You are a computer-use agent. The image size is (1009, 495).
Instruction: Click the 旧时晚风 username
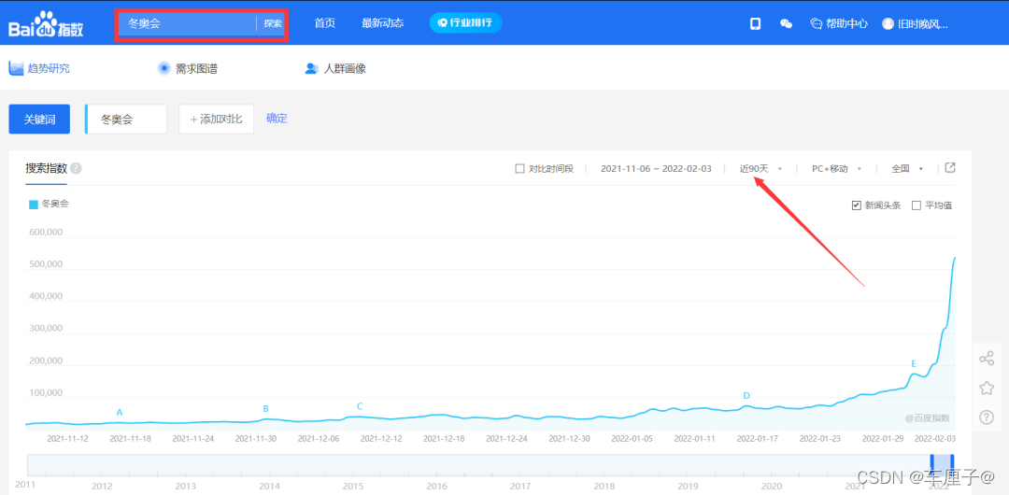tap(923, 24)
